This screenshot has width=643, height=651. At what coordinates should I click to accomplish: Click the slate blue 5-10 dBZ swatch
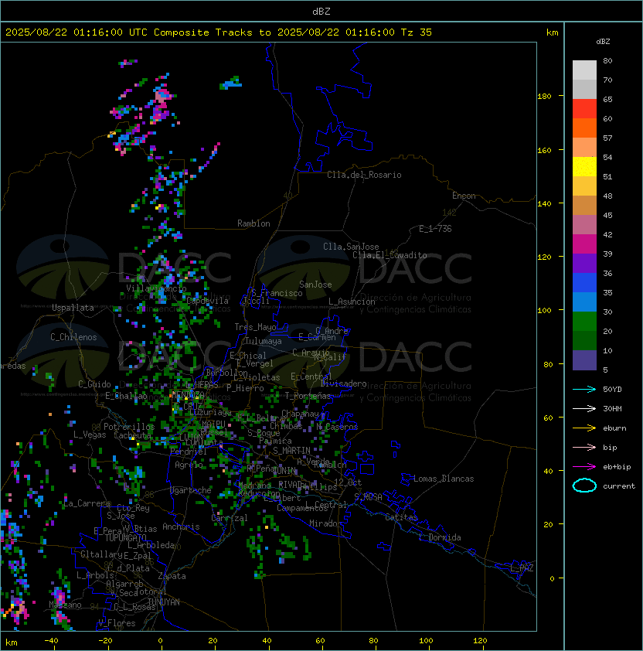tap(584, 360)
